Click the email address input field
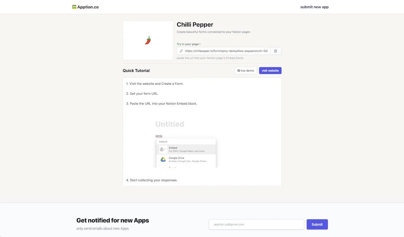Viewport: 404px width, 237px height. pyautogui.click(x=256, y=224)
